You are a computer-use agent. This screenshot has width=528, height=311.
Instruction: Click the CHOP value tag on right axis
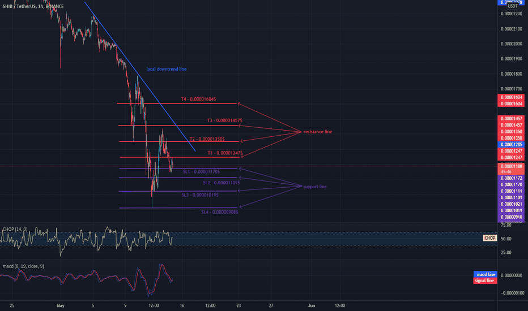(x=489, y=238)
